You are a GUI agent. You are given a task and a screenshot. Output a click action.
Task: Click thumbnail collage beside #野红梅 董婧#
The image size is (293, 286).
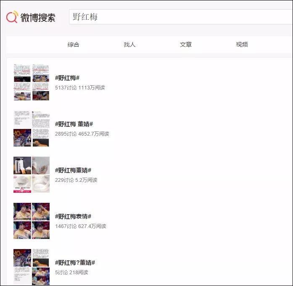31,129
